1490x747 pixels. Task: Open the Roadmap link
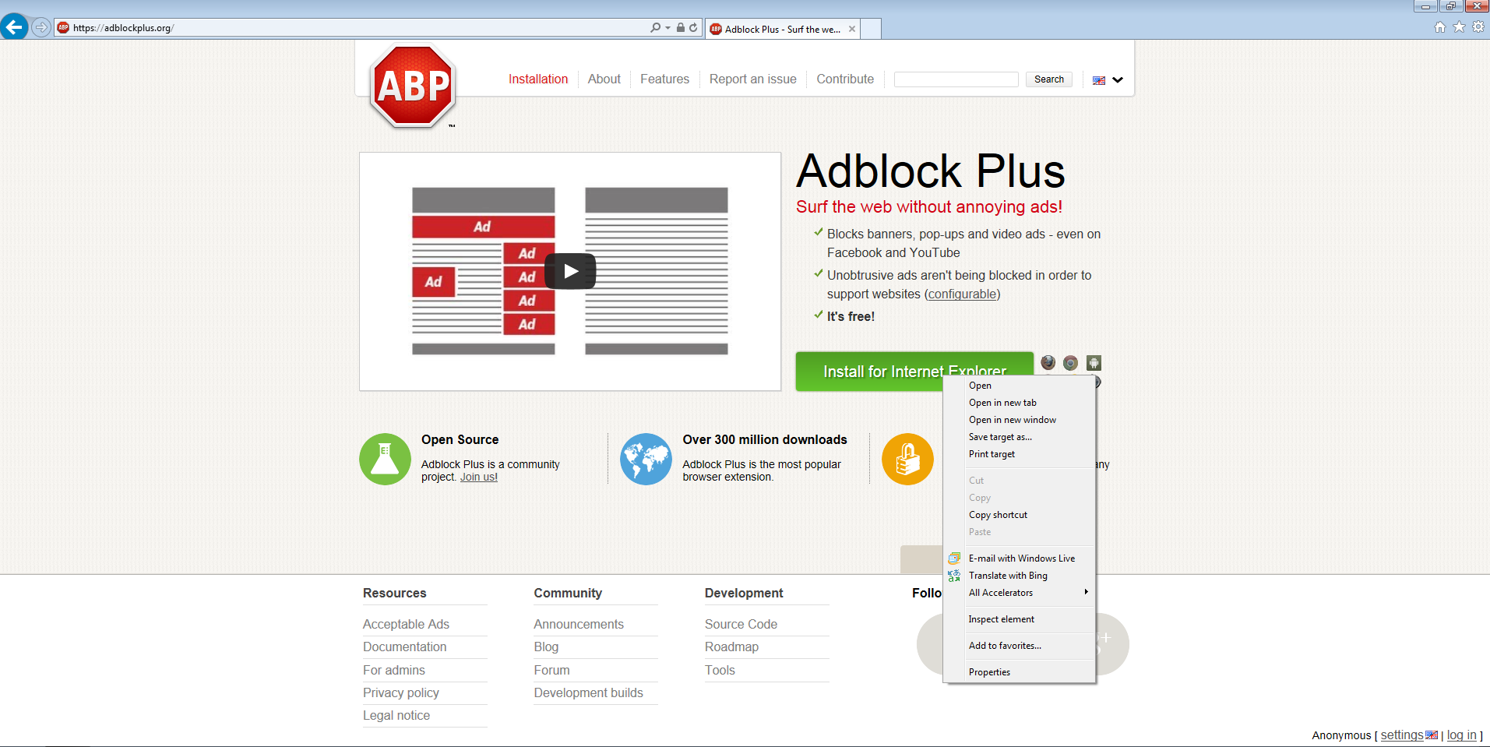point(731,647)
